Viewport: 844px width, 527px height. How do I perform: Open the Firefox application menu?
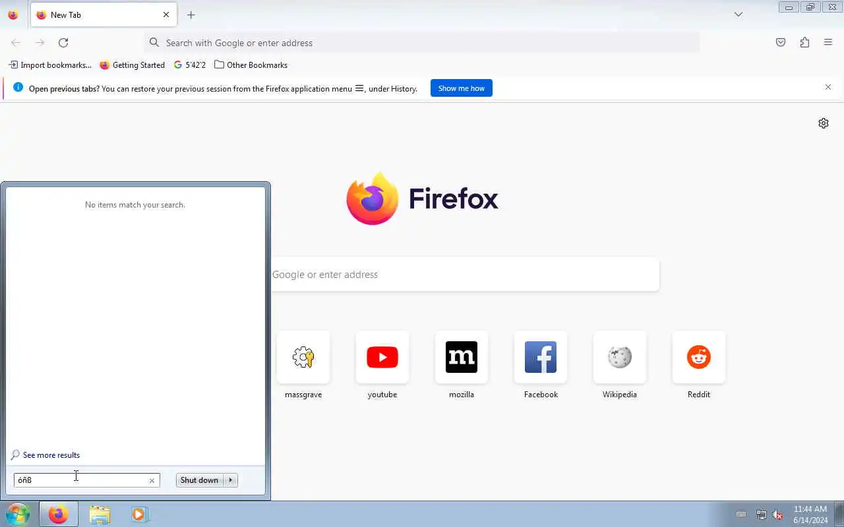pyautogui.click(x=828, y=43)
